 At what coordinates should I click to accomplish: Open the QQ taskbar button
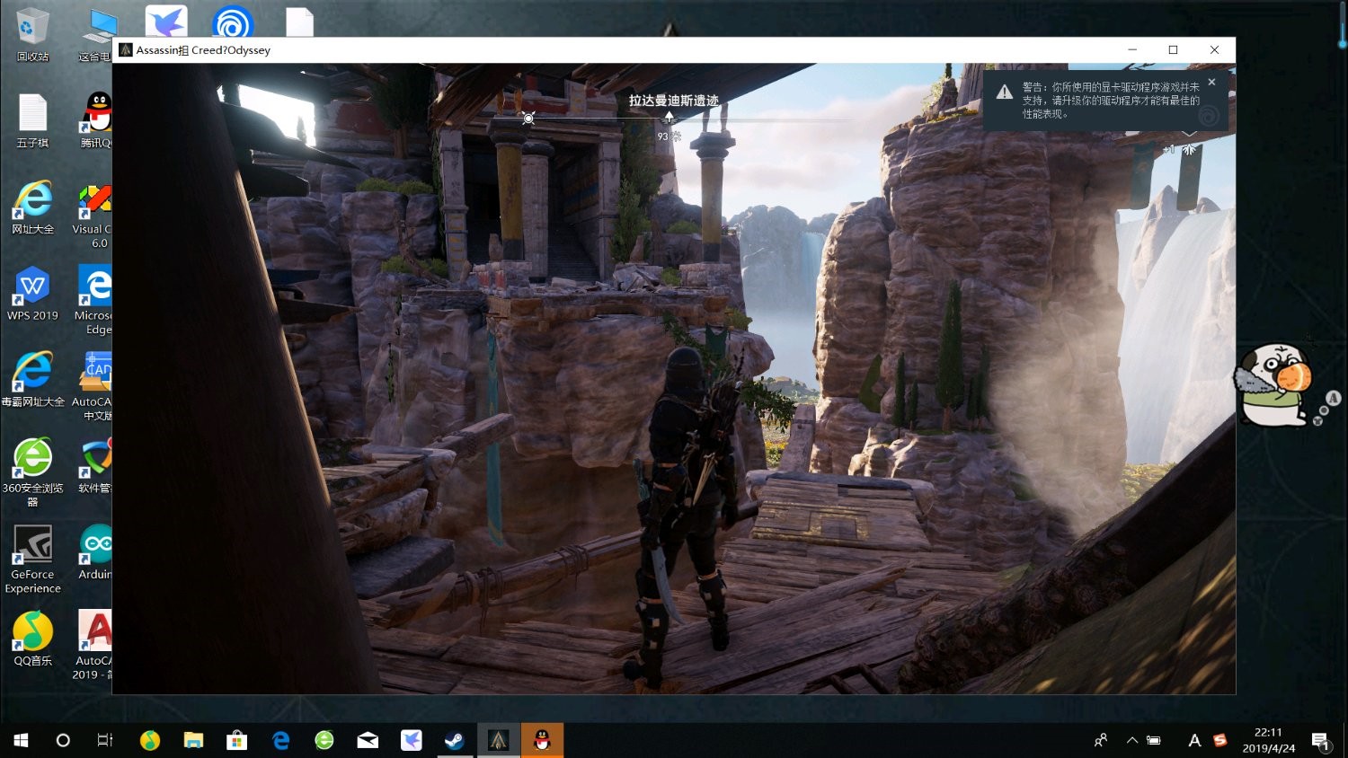542,740
